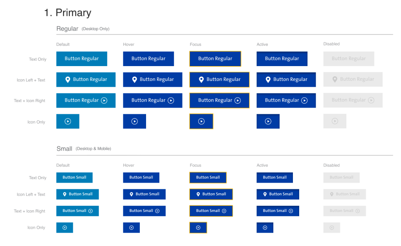Click the 'Hover' column header in Small section
Image resolution: width=401 pixels, height=246 pixels.
click(128, 165)
